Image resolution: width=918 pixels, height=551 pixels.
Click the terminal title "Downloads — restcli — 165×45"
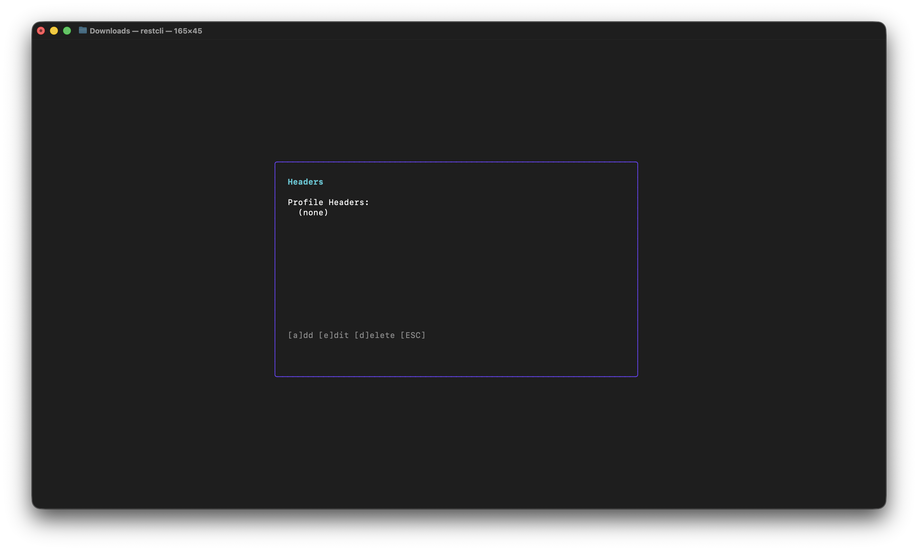click(x=146, y=31)
